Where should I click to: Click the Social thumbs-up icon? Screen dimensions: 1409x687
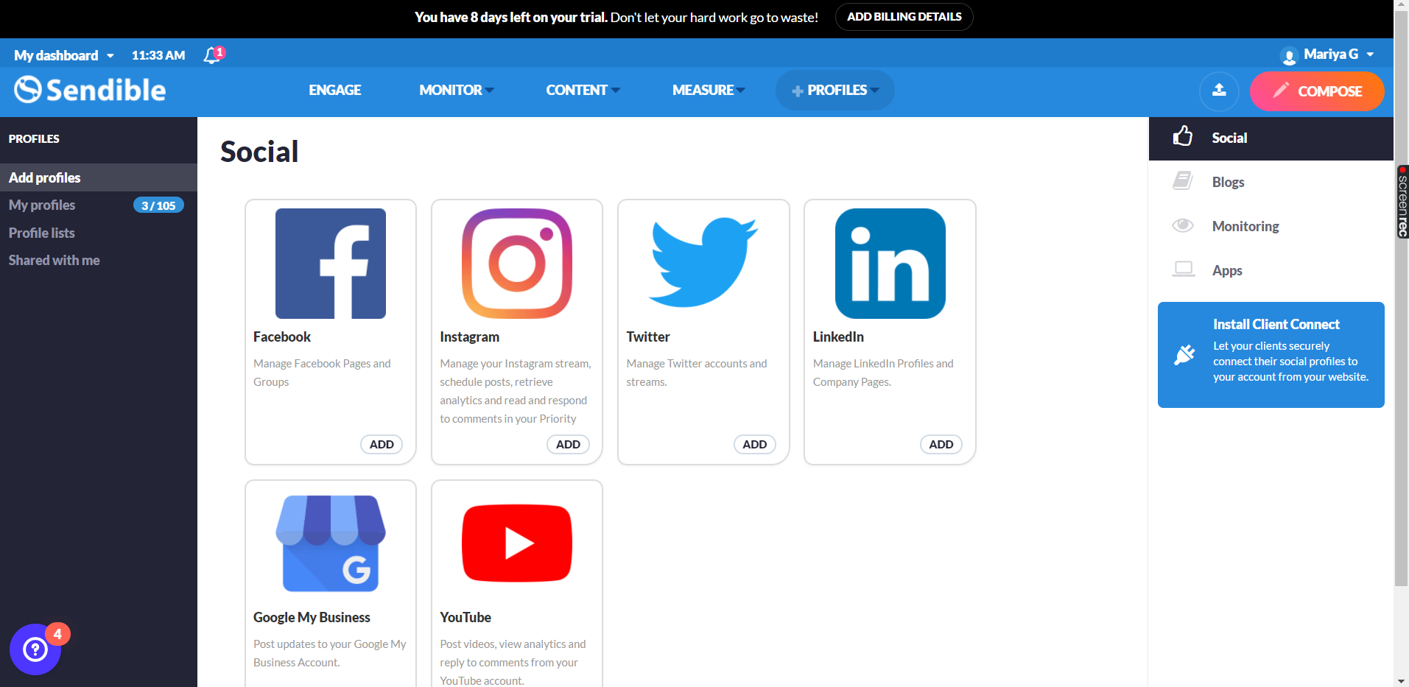(x=1183, y=136)
